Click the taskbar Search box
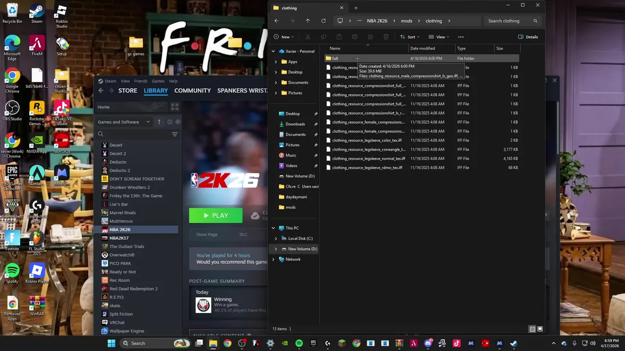Screen dimensions: 625x351 [x=155, y=343]
